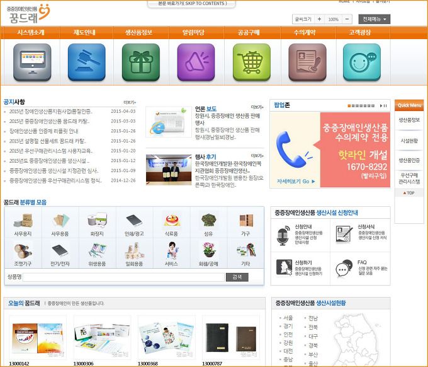The image size is (428, 367).
Task: Select the 화훼/공예 flower pot icon
Action: 209,250
